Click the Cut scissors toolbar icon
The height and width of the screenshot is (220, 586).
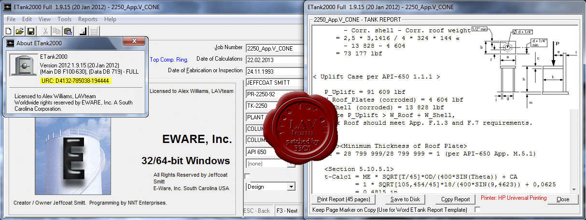click(45, 31)
